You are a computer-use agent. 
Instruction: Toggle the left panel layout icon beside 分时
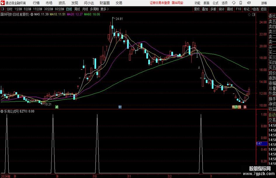pyautogui.click(x=3, y=9)
